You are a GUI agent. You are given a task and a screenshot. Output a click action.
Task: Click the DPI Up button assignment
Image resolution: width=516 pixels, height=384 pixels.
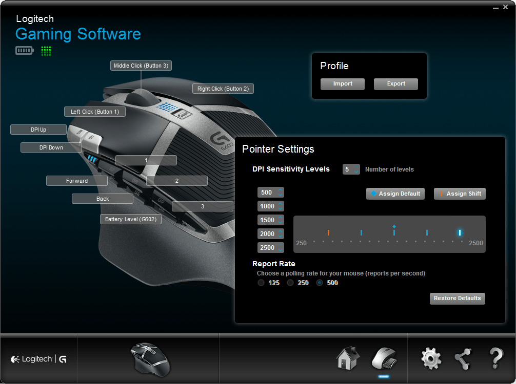[x=38, y=130]
